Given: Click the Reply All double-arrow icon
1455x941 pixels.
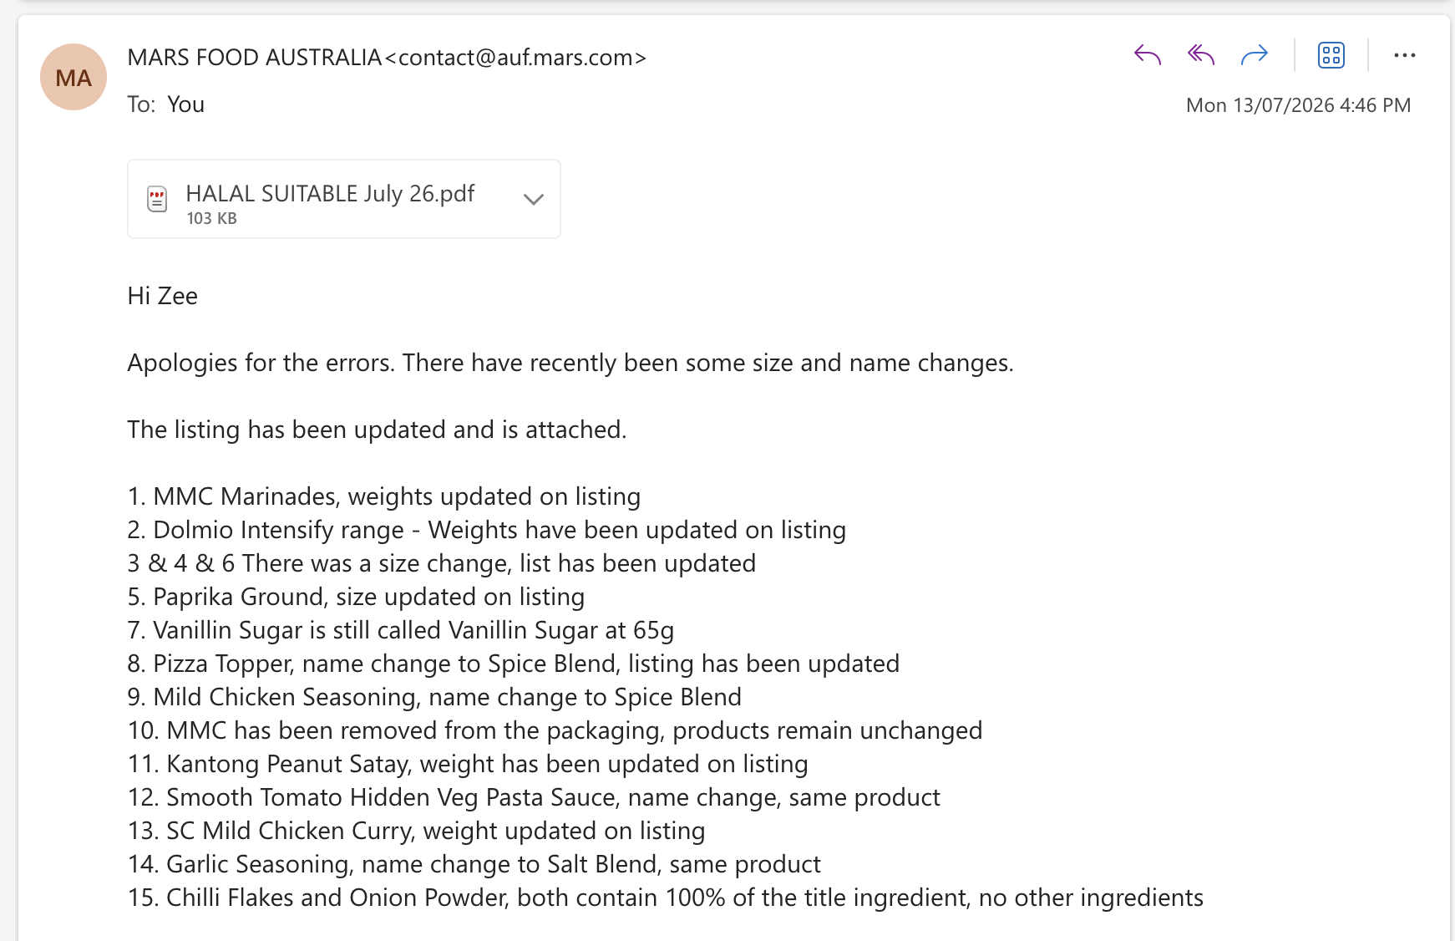Looking at the screenshot, I should click(x=1201, y=55).
